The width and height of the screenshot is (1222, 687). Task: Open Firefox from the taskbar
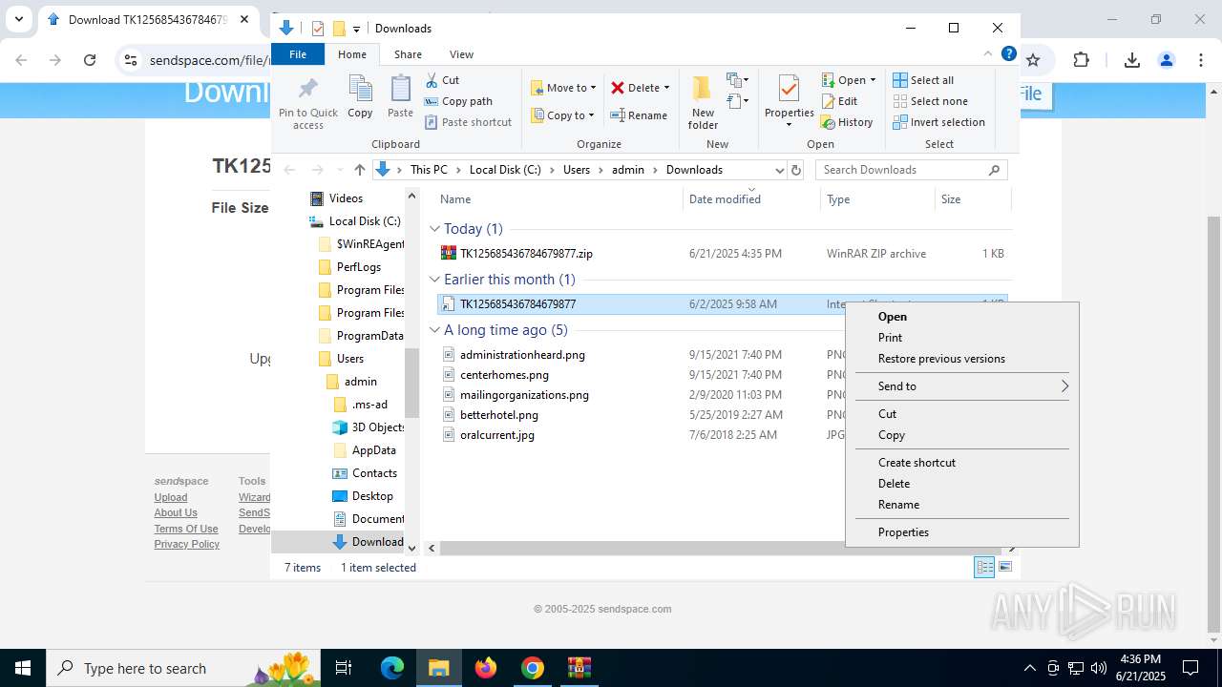click(x=486, y=668)
